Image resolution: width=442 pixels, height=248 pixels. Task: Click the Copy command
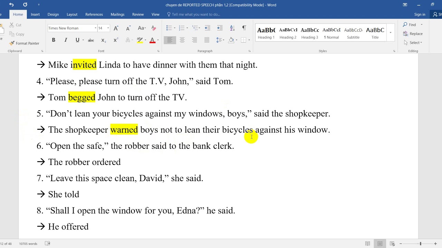click(x=17, y=34)
